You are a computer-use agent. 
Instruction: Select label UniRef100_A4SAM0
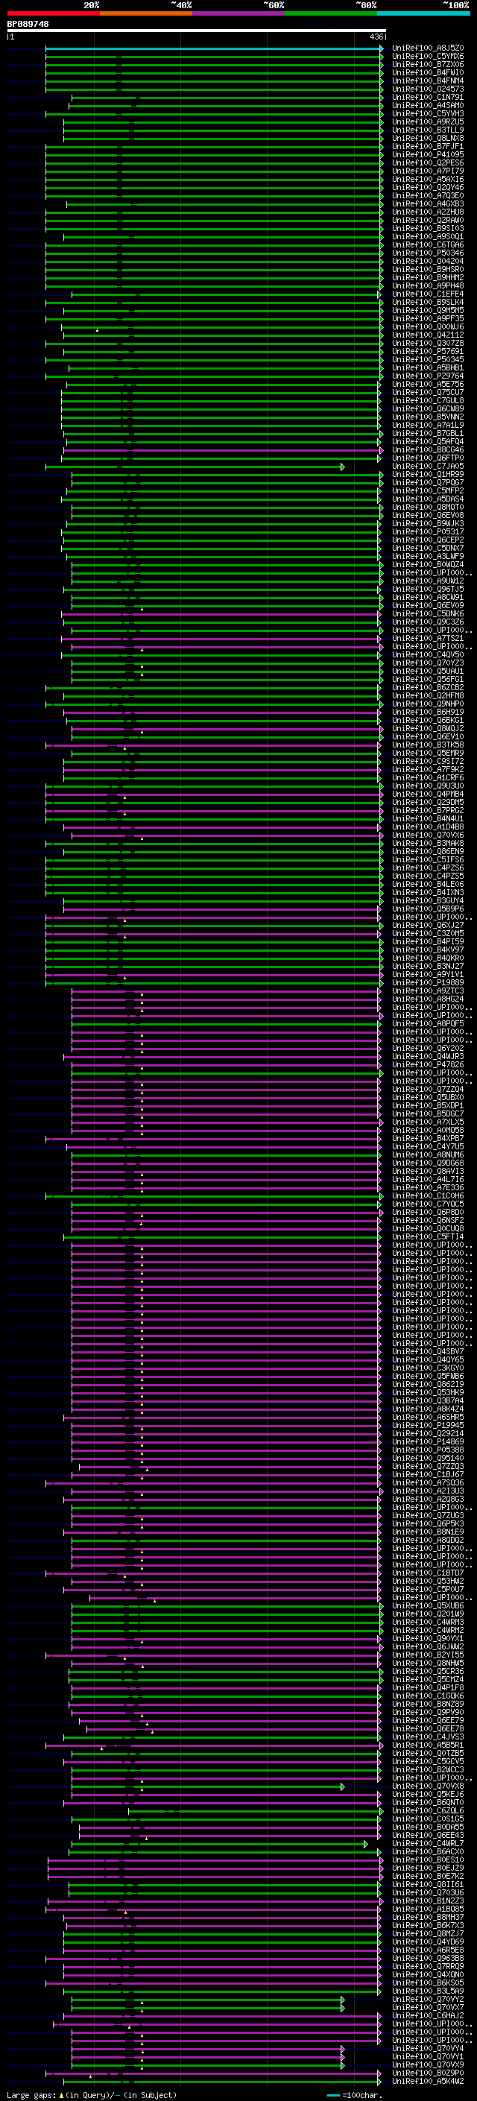pos(427,105)
